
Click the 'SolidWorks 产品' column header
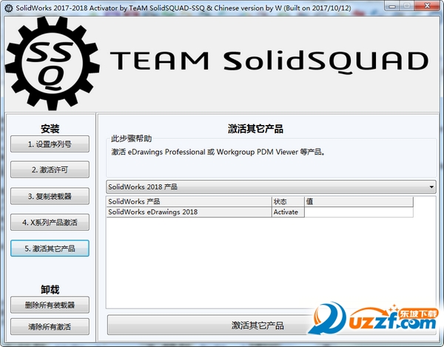click(189, 201)
